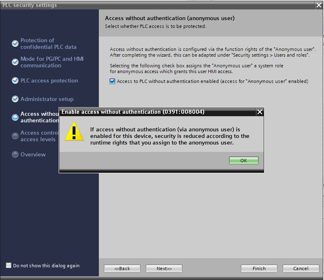
Task: Click the grey circle beside Access control step
Action: click(15, 135)
